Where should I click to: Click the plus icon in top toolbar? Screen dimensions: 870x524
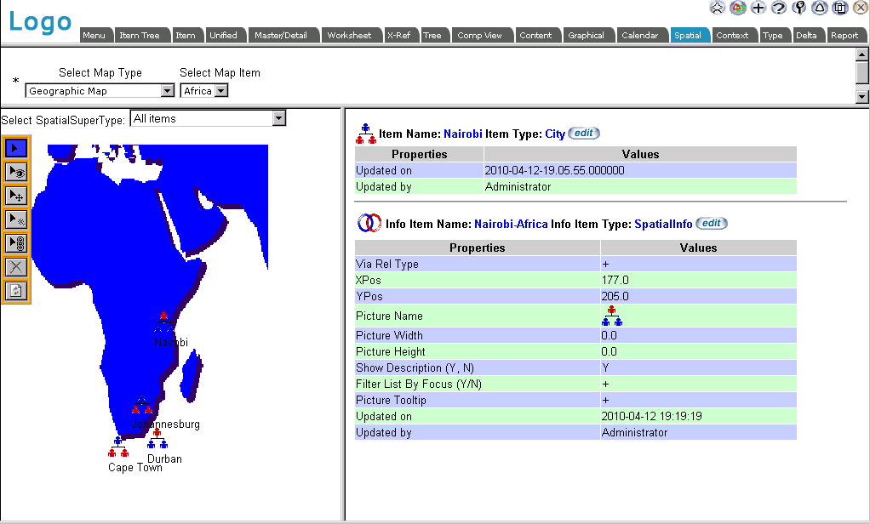[x=758, y=8]
